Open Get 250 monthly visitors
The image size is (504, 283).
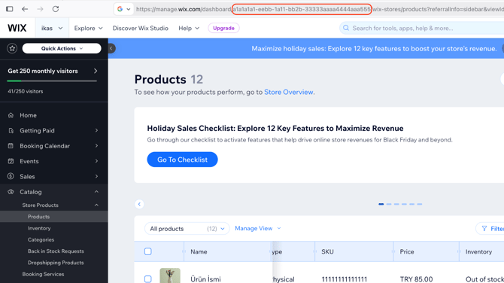coord(53,71)
